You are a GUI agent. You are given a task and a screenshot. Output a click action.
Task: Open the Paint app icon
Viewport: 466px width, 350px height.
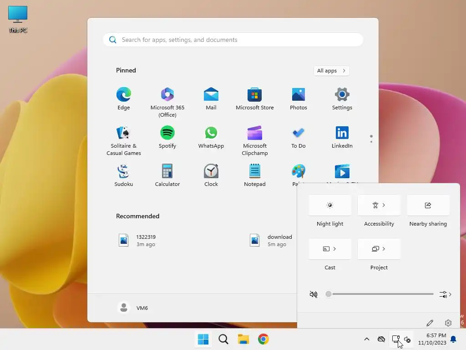click(299, 171)
